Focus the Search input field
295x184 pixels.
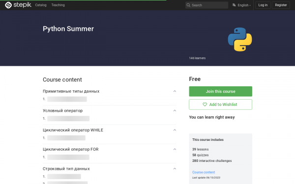206,5
